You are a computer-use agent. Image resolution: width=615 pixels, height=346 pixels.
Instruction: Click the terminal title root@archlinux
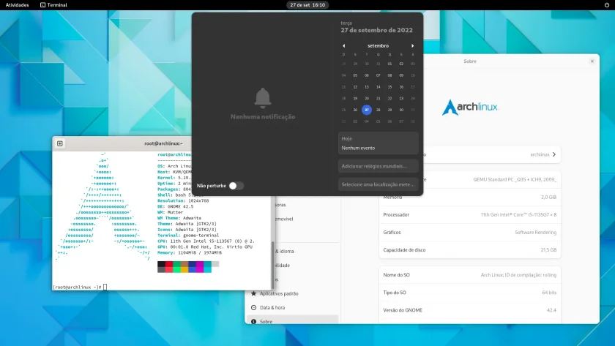[163, 143]
